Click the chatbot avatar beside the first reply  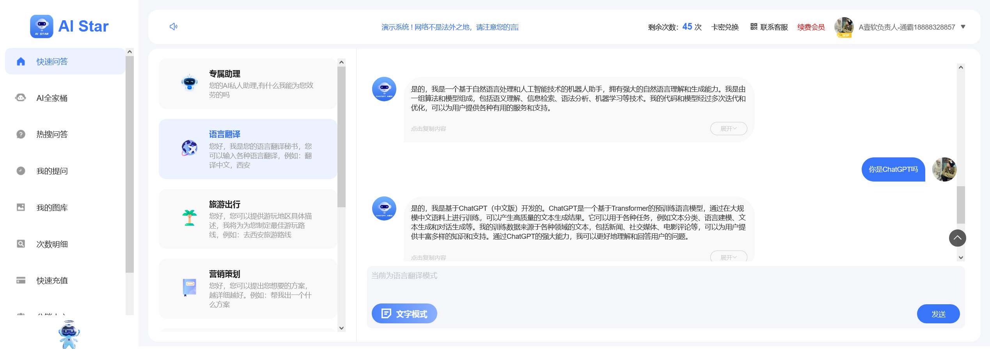[x=384, y=89]
